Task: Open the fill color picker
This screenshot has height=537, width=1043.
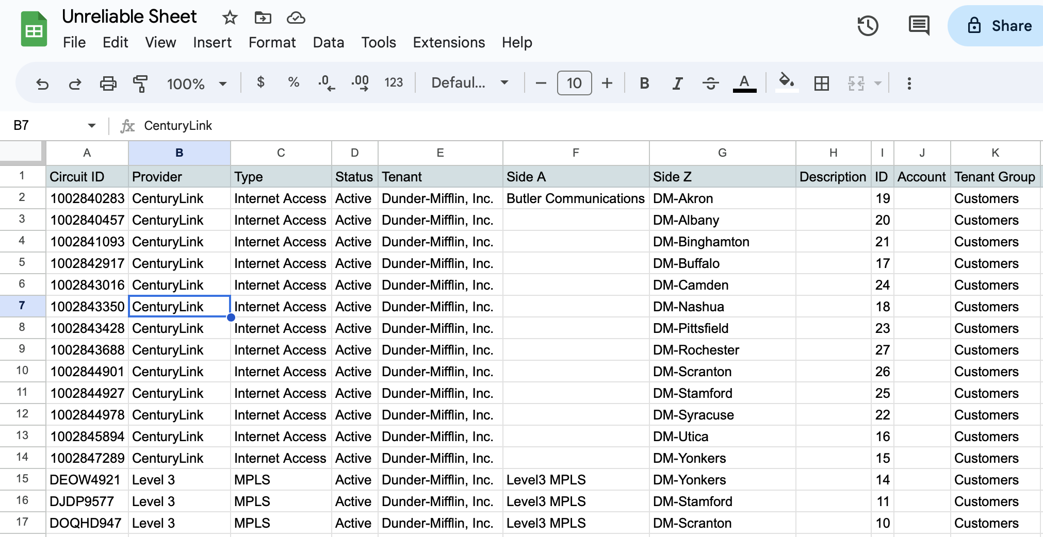Action: click(786, 82)
